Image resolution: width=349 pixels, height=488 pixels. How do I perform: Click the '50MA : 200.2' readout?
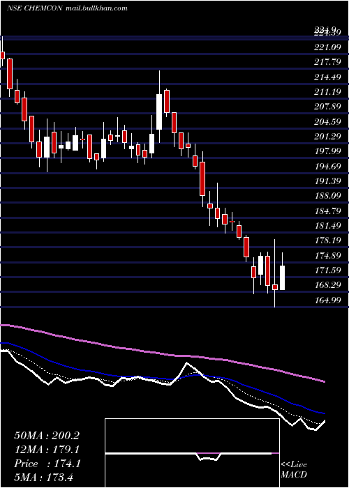(47, 436)
